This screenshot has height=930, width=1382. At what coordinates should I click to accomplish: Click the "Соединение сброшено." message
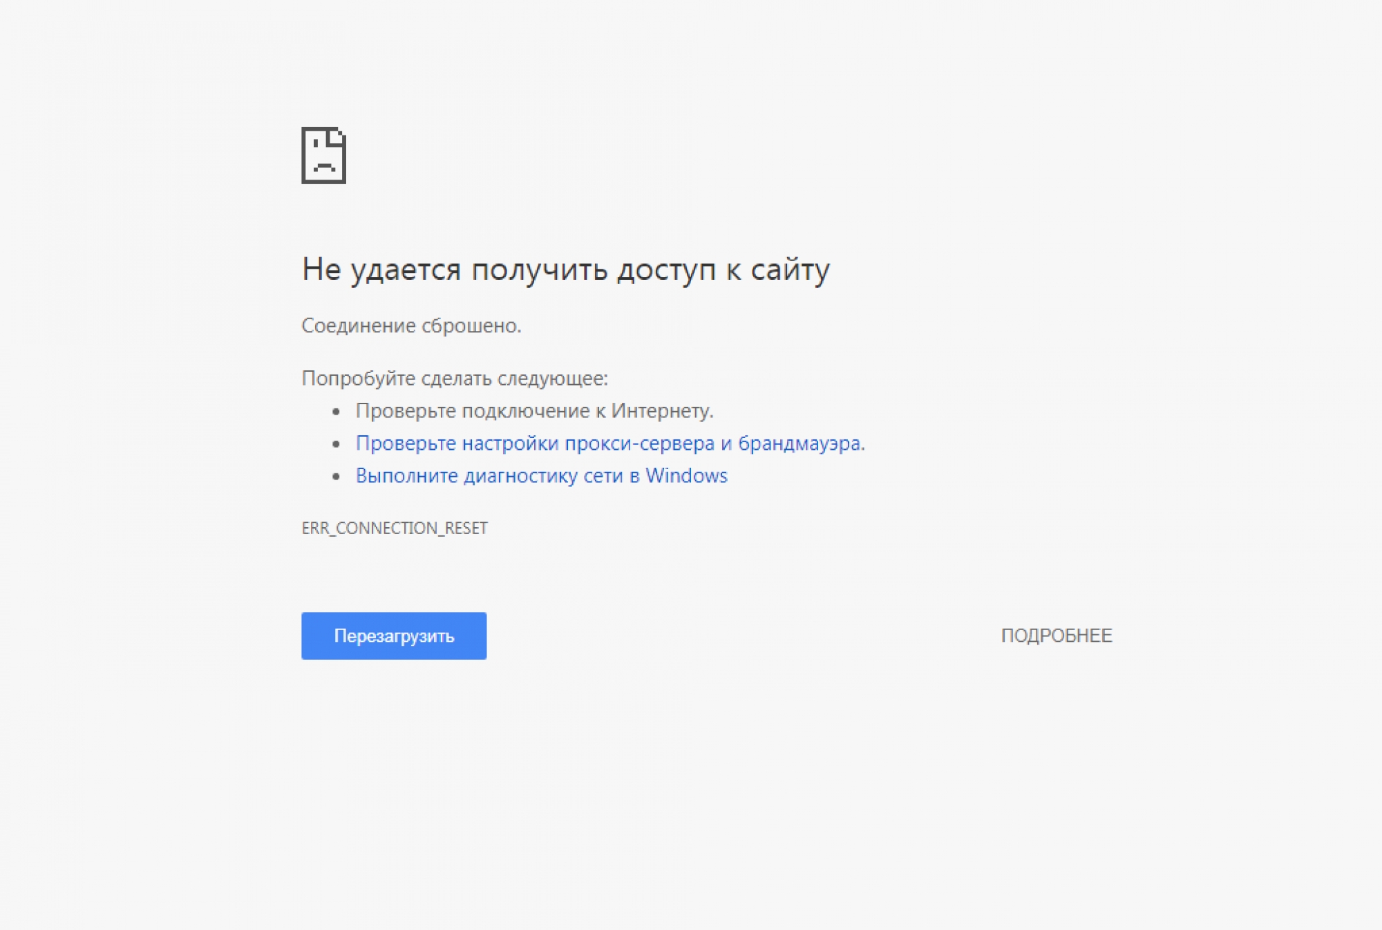pyautogui.click(x=411, y=325)
